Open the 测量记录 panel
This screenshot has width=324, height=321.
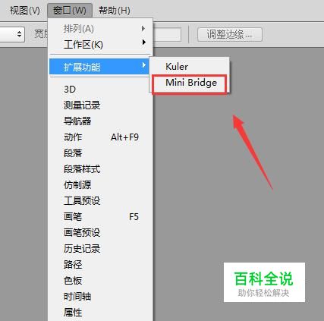pos(101,105)
